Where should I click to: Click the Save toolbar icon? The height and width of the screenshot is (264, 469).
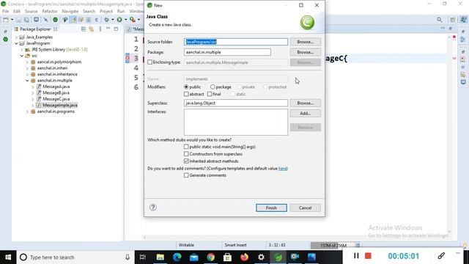pos(18,20)
